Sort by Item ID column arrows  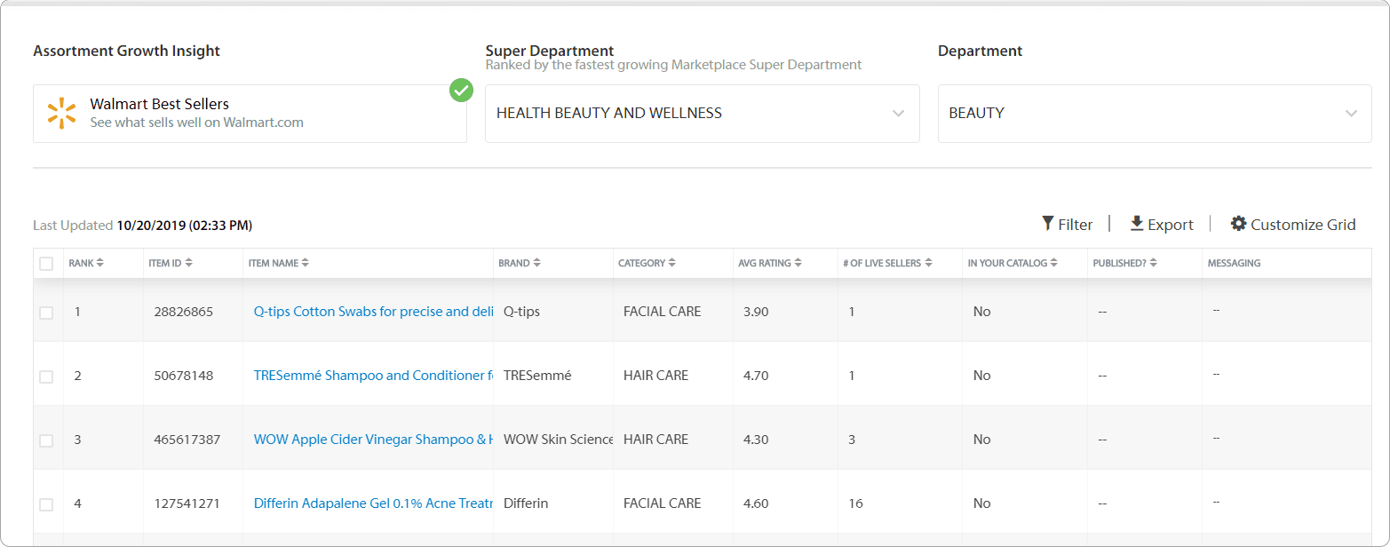pos(189,263)
